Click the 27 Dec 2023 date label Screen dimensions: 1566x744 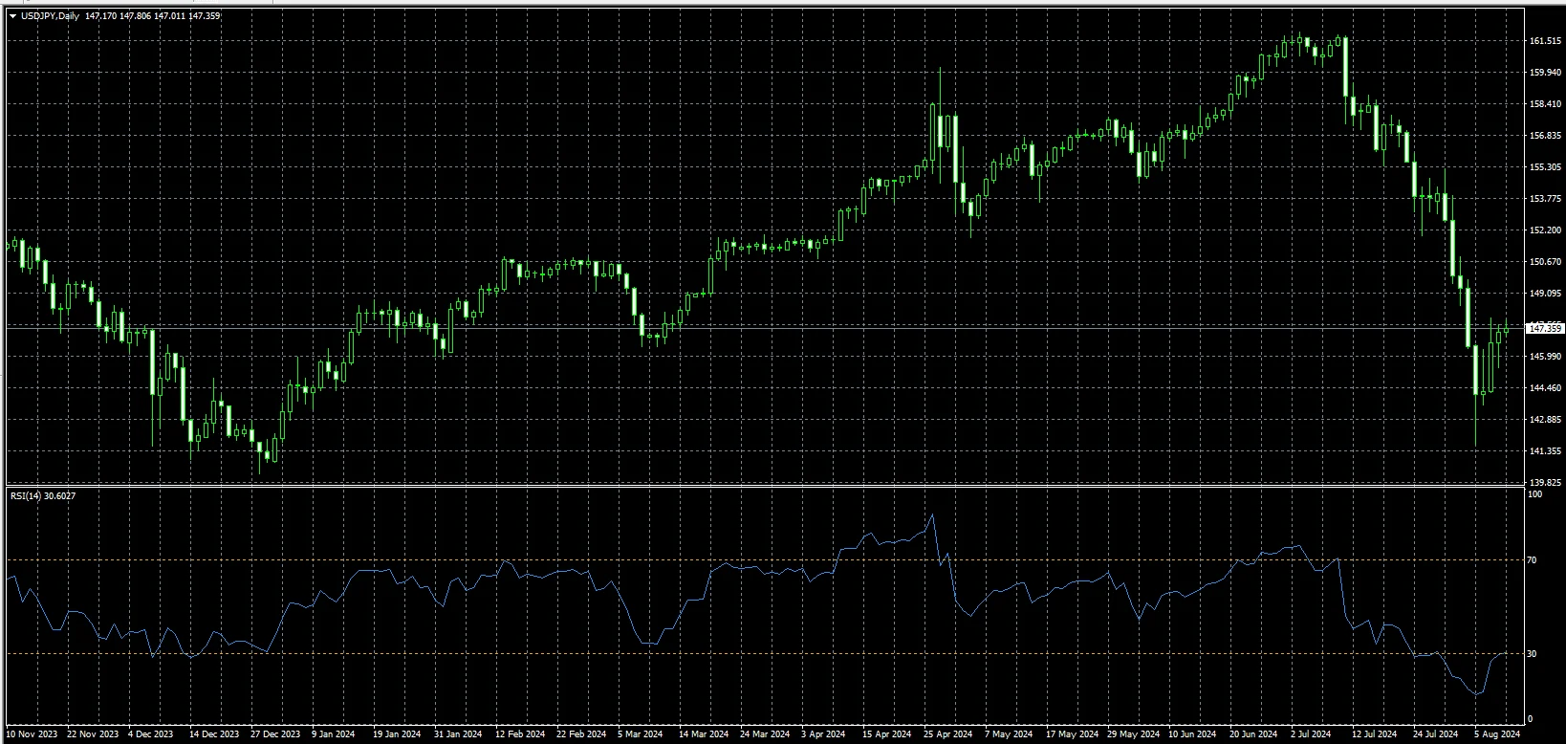click(x=275, y=735)
